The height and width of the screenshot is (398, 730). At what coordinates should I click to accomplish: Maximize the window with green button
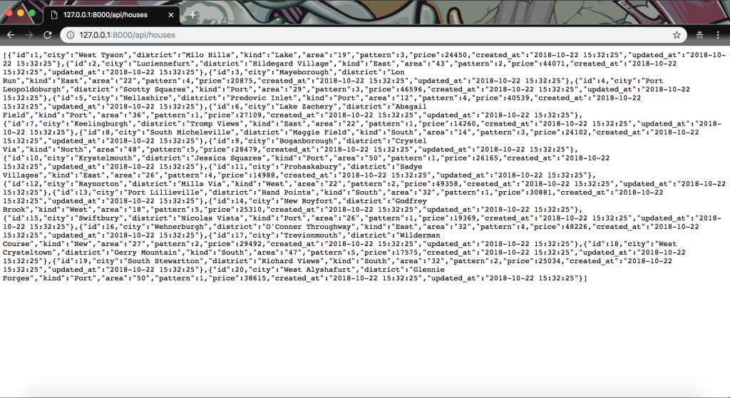pos(32,13)
